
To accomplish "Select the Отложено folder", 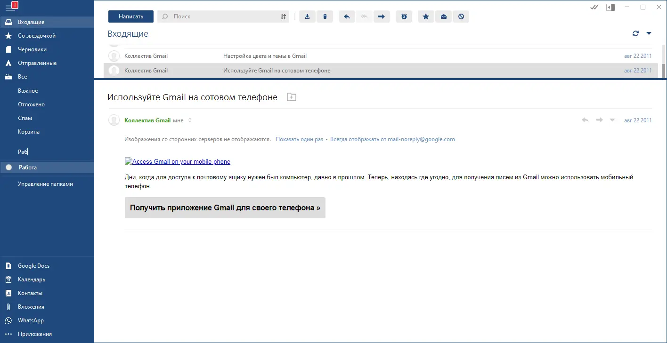I will 47,104.
